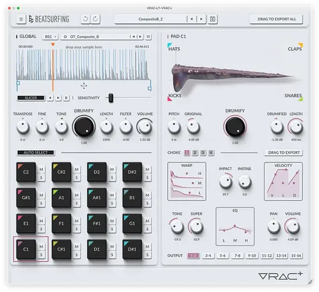Click the pad DRAG TO EXPORT button

pyautogui.click(x=284, y=152)
